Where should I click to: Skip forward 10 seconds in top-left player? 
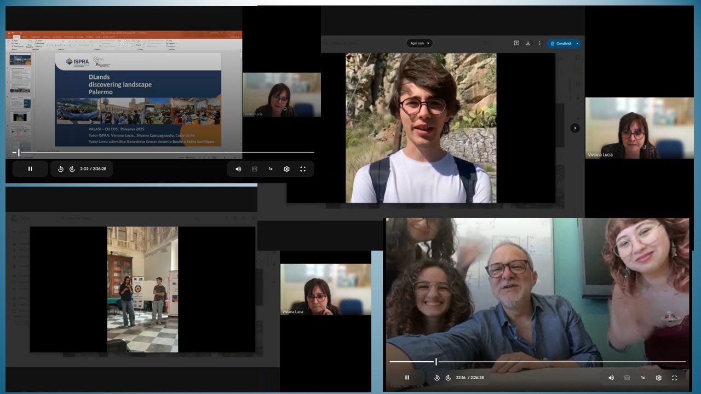click(x=72, y=169)
